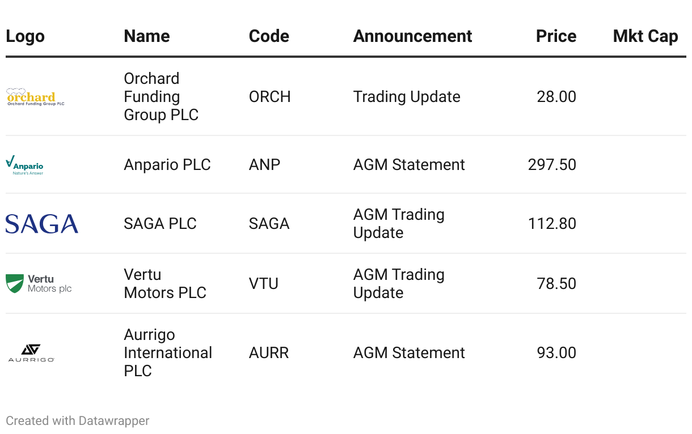Sort by the Code column header
This screenshot has width=692, height=434.
point(269,36)
